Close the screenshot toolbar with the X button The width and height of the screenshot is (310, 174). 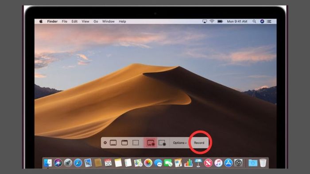click(x=105, y=143)
